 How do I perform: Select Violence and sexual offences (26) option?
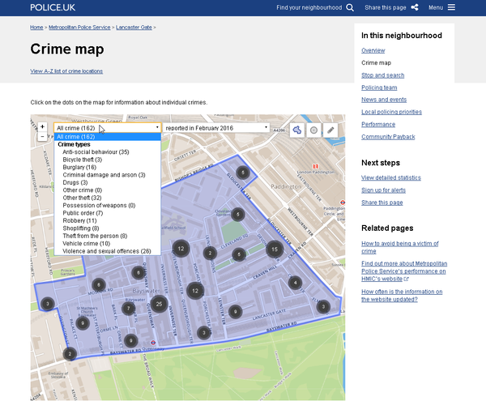(x=107, y=251)
